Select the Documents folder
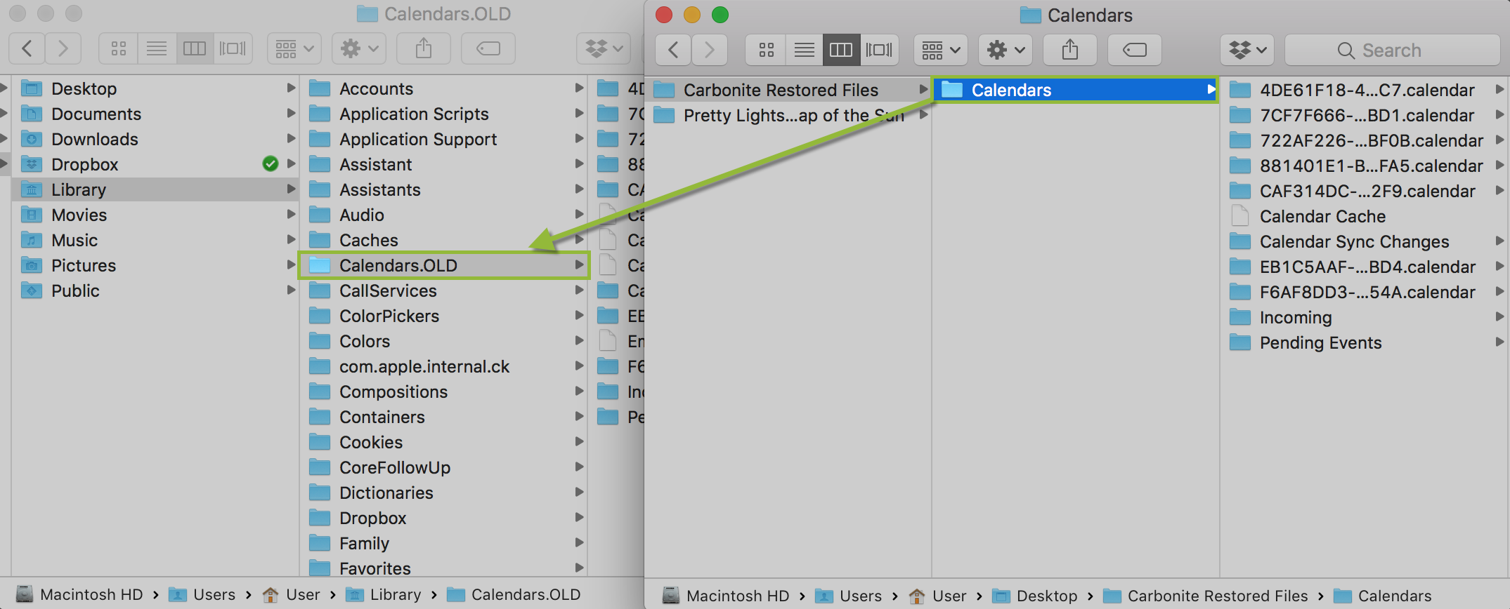 tap(155, 114)
